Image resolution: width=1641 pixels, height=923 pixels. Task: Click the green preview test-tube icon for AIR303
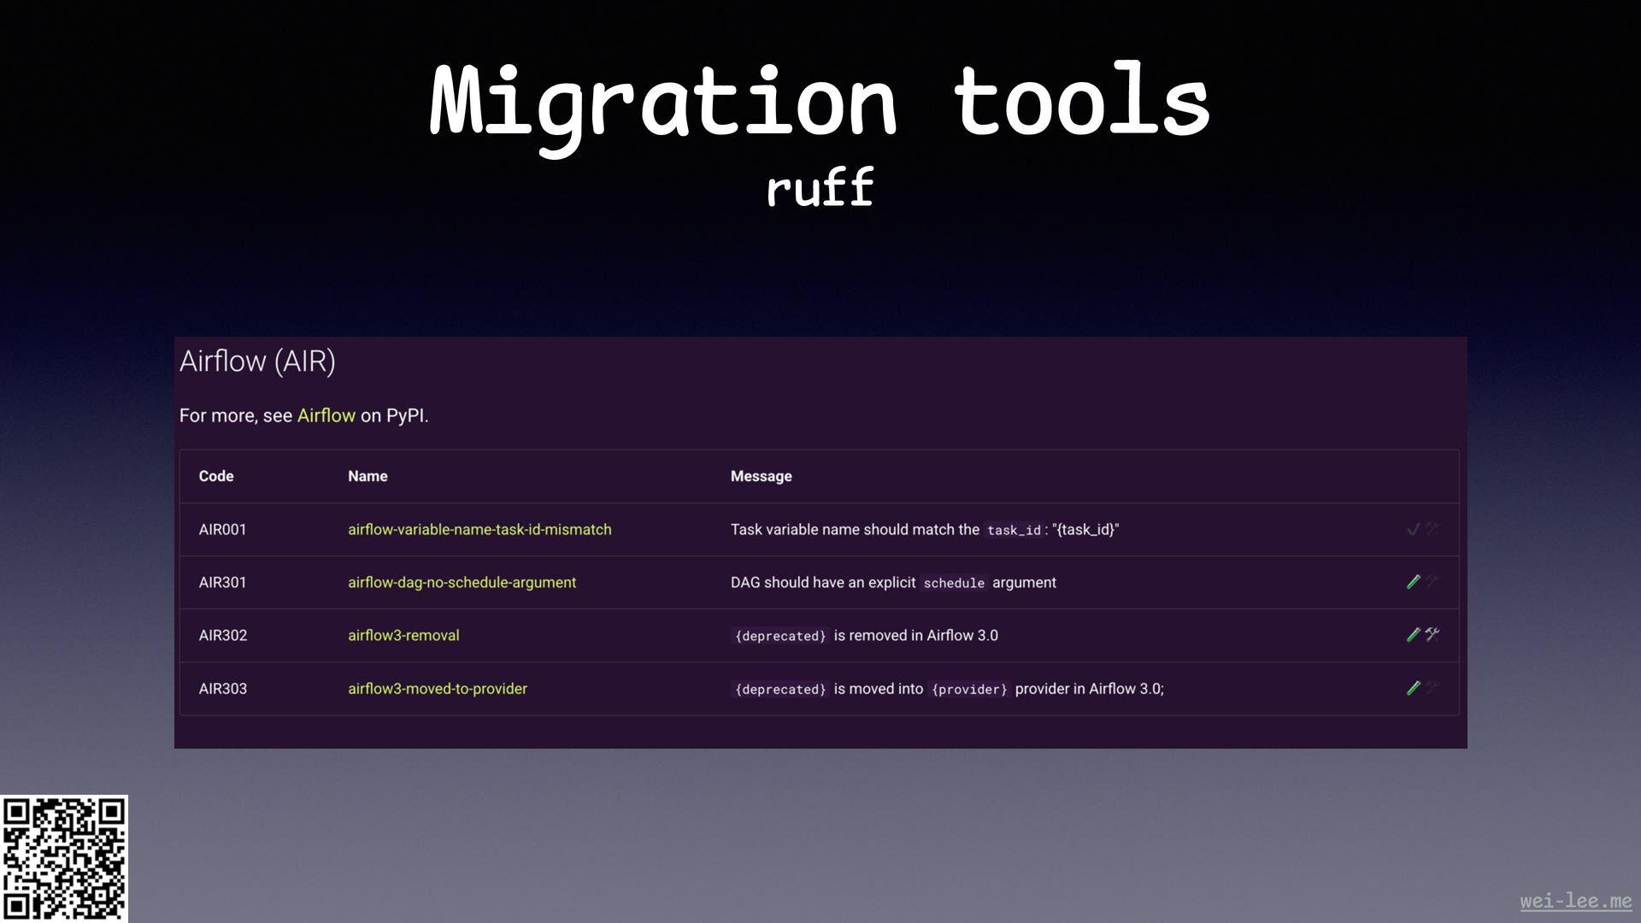(x=1413, y=688)
